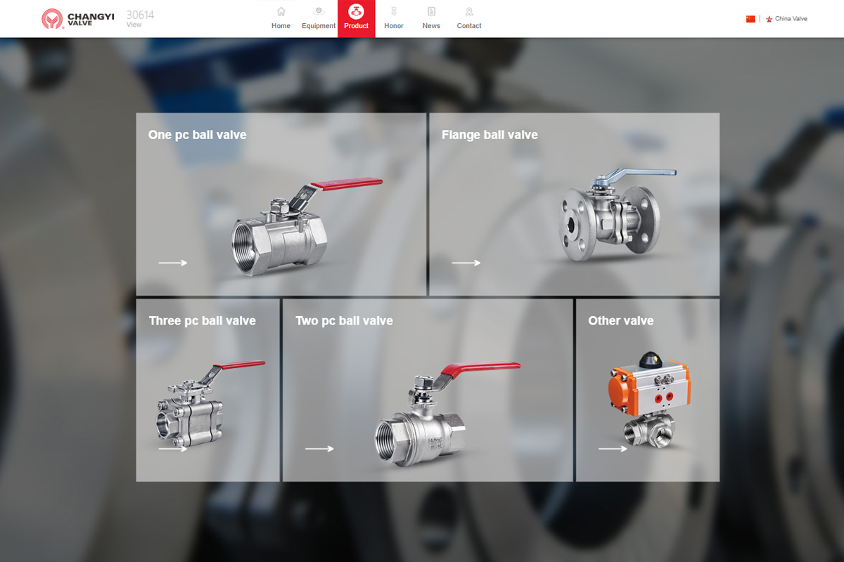Click the Equipment nav icon
Screen dimensions: 844x562
click(319, 11)
